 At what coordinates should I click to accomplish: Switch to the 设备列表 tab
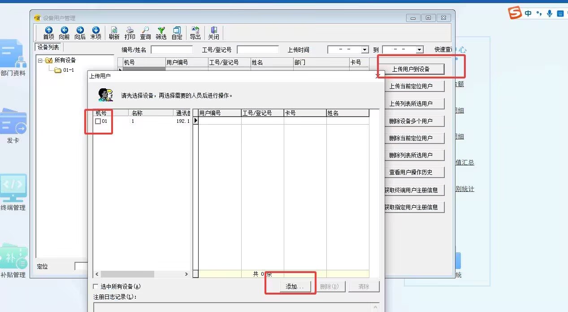pos(48,47)
